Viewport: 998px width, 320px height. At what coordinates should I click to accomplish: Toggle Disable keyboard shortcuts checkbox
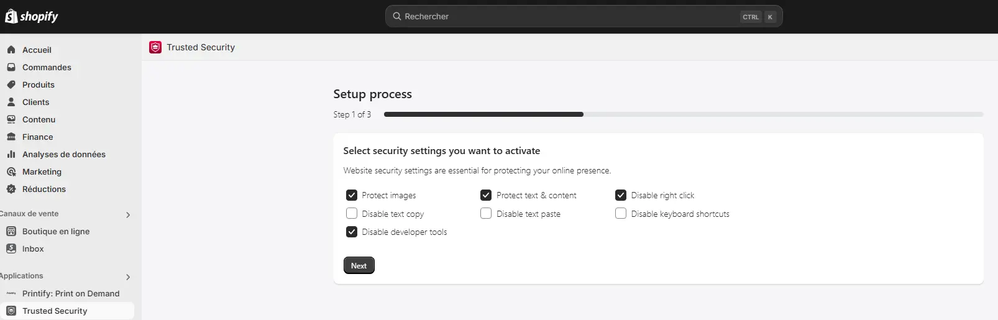[621, 214]
